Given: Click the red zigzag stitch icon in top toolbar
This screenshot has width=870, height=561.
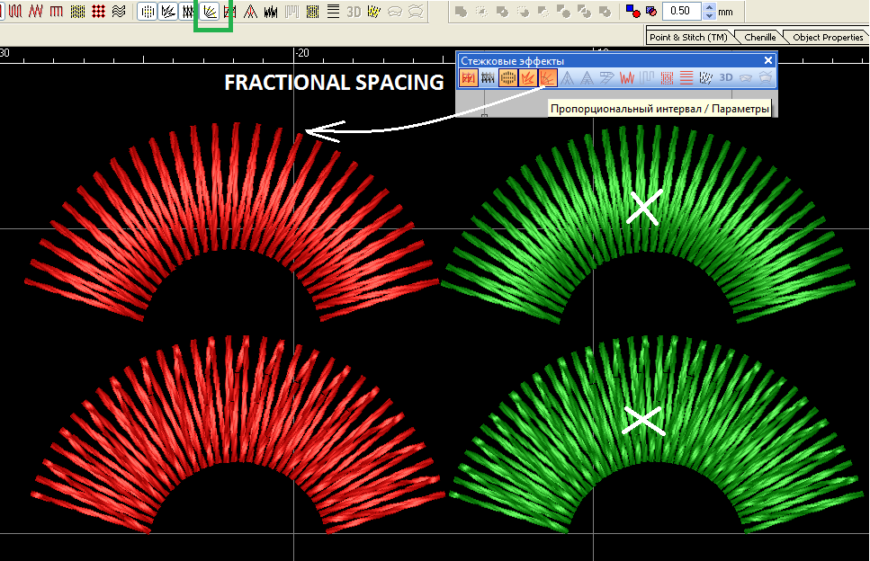Looking at the screenshot, I should point(35,12).
